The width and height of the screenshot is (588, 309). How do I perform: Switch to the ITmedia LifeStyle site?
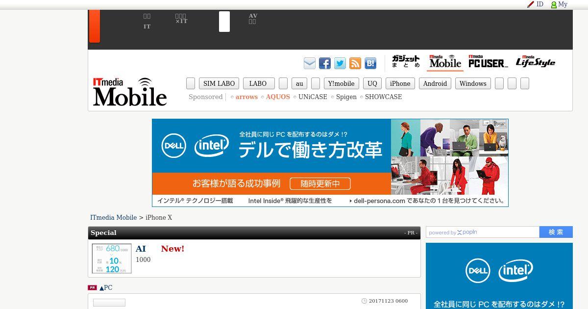(x=535, y=62)
